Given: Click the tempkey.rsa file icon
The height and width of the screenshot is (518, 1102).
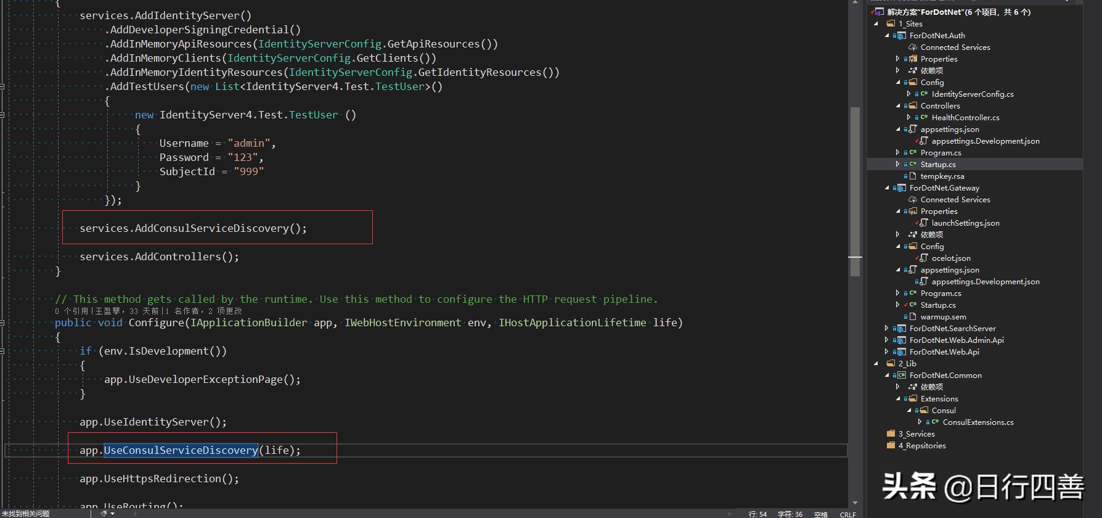Looking at the screenshot, I should pos(912,176).
